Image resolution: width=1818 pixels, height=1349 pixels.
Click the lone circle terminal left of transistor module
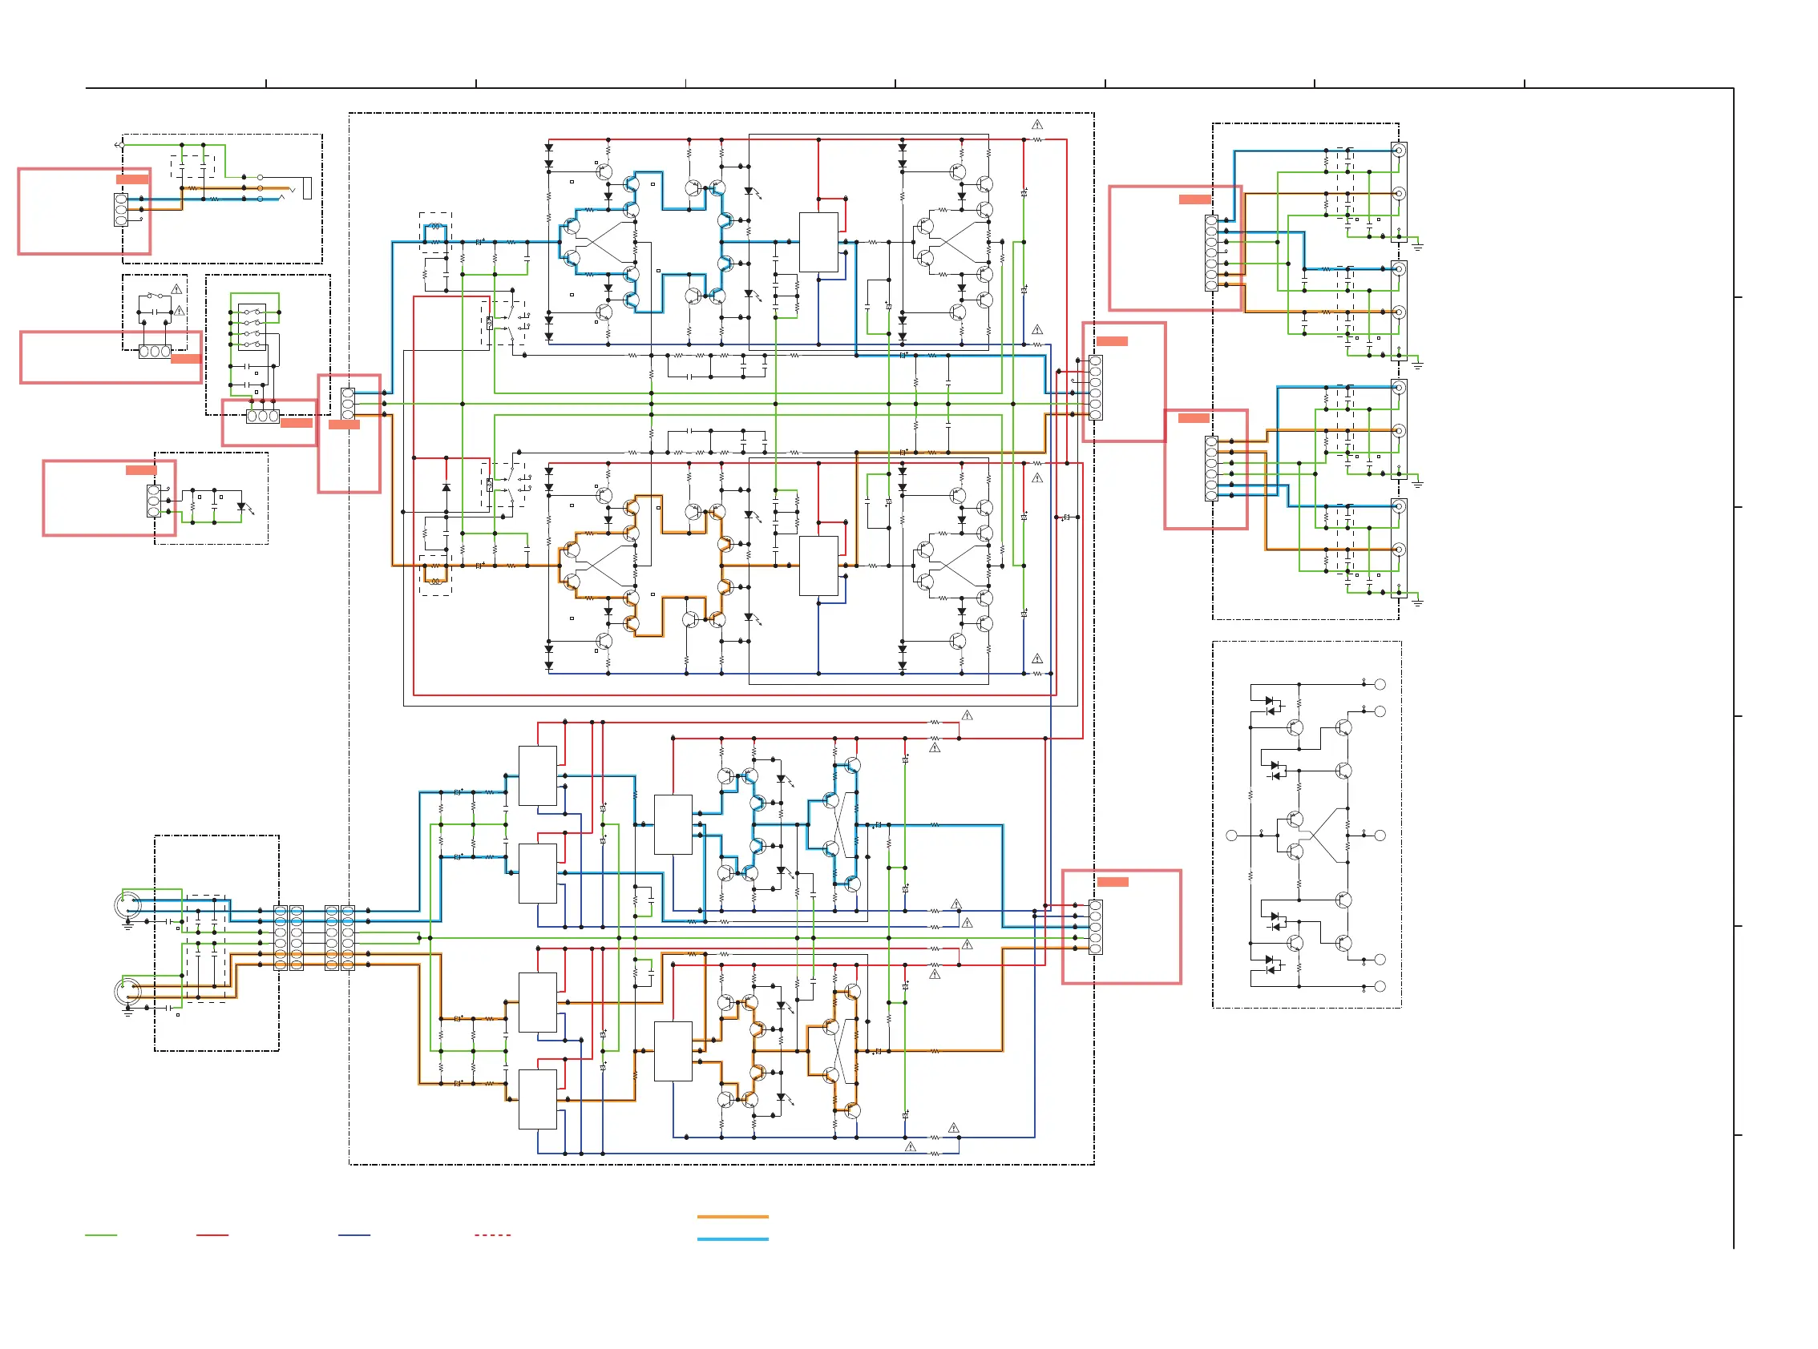1231,836
